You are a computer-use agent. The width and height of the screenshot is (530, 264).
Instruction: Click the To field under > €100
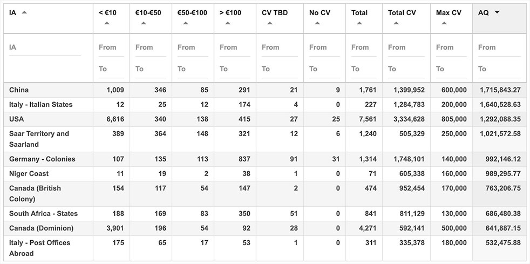(235, 69)
